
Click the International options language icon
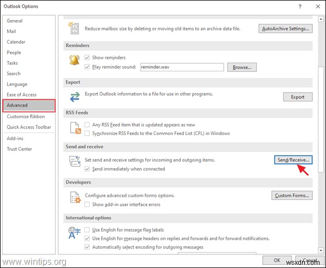[74, 233]
